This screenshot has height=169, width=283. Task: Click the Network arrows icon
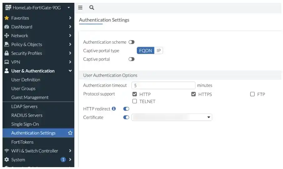pos(7,36)
